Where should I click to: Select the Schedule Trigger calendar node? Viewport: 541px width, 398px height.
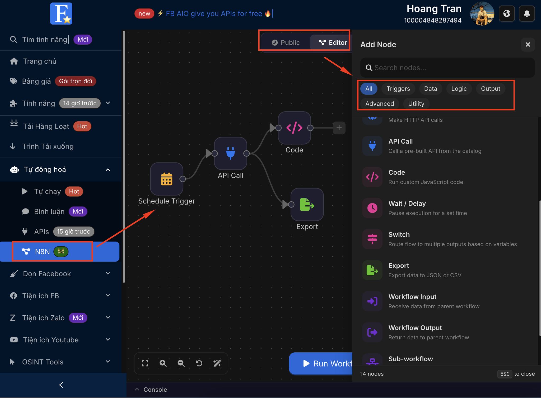167,179
